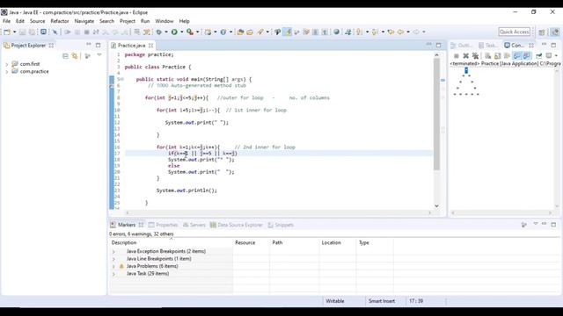Toggle Show Console on Standard Out change
Viewport: 563px width, 316px height.
516,56
